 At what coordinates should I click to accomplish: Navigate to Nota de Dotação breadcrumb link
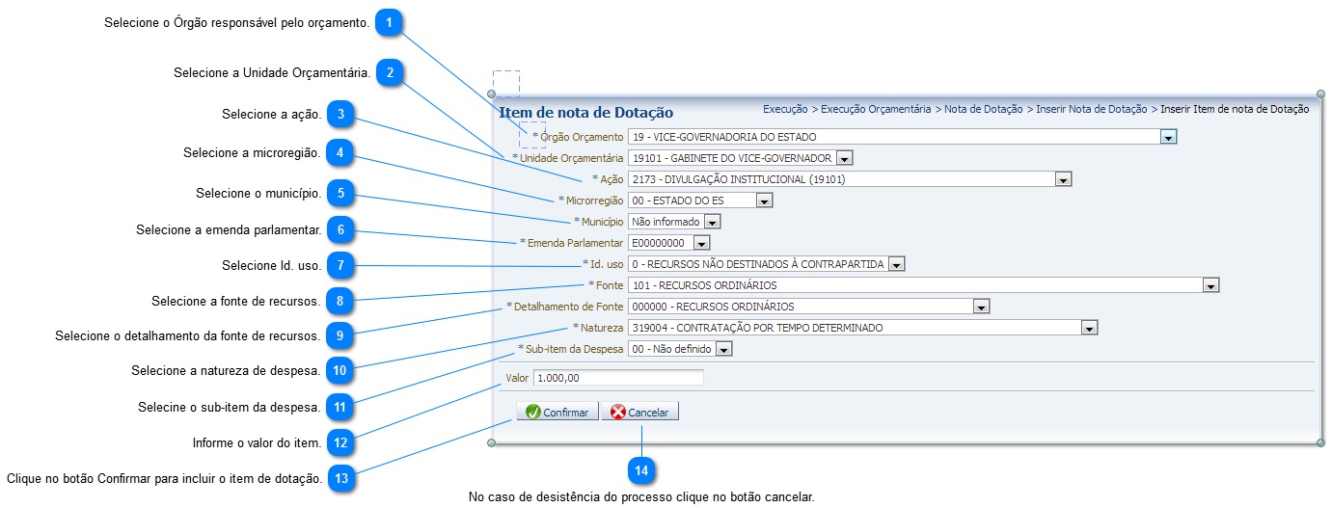click(x=983, y=110)
